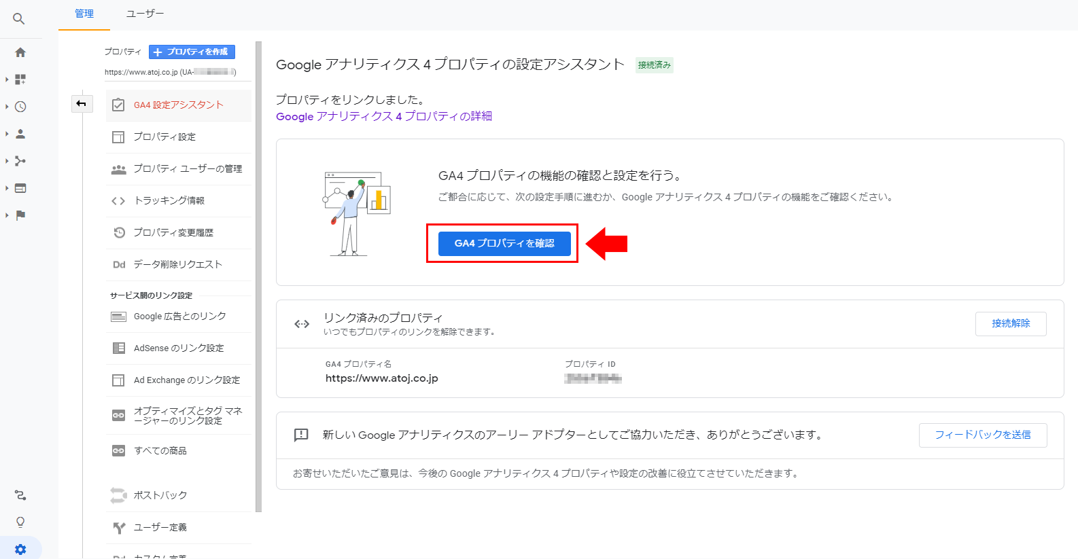Click the back arrow column button
Viewport: 1078px width, 559px height.
[x=82, y=103]
